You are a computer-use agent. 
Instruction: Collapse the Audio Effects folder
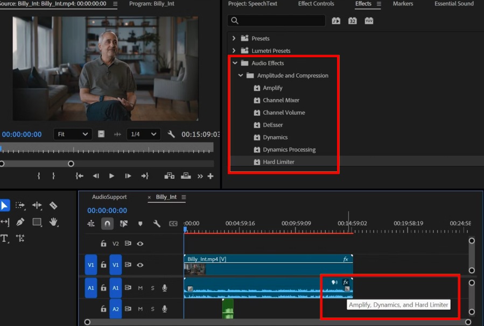[235, 63]
